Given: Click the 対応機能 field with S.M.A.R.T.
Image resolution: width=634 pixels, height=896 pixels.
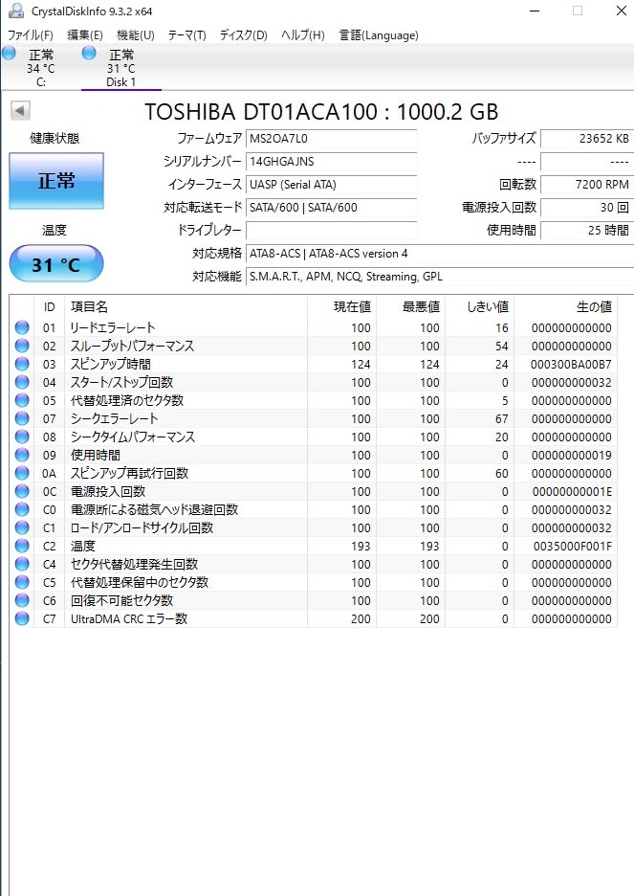Looking at the screenshot, I should click(x=440, y=277).
